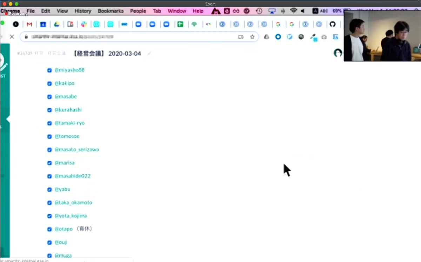Screen dimensions: 421x262
Task: Follow the @muga mention link
Action: pos(63,256)
